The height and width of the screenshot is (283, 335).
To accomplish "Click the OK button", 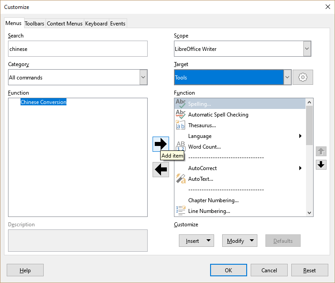I will (x=228, y=270).
